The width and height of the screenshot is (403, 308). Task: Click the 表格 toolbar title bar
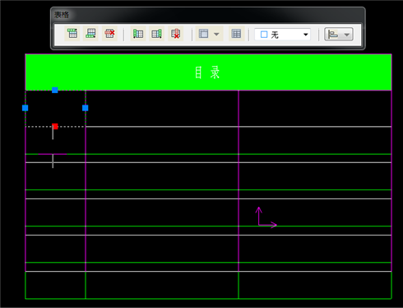pos(208,15)
